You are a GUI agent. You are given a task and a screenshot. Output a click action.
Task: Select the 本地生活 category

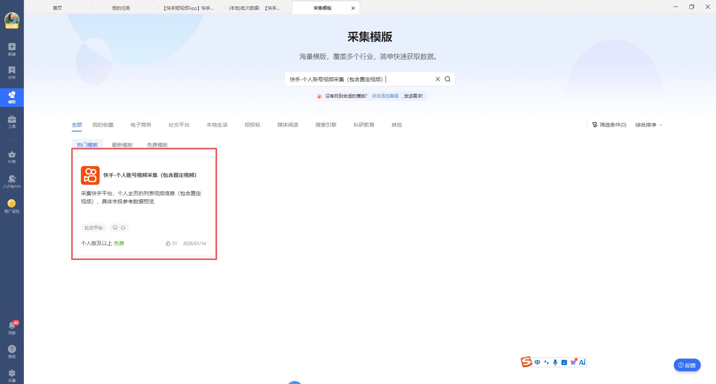(x=217, y=125)
